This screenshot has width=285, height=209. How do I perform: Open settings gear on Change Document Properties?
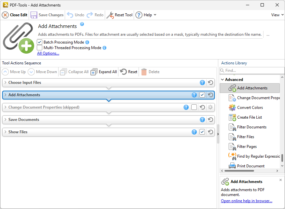210,107
